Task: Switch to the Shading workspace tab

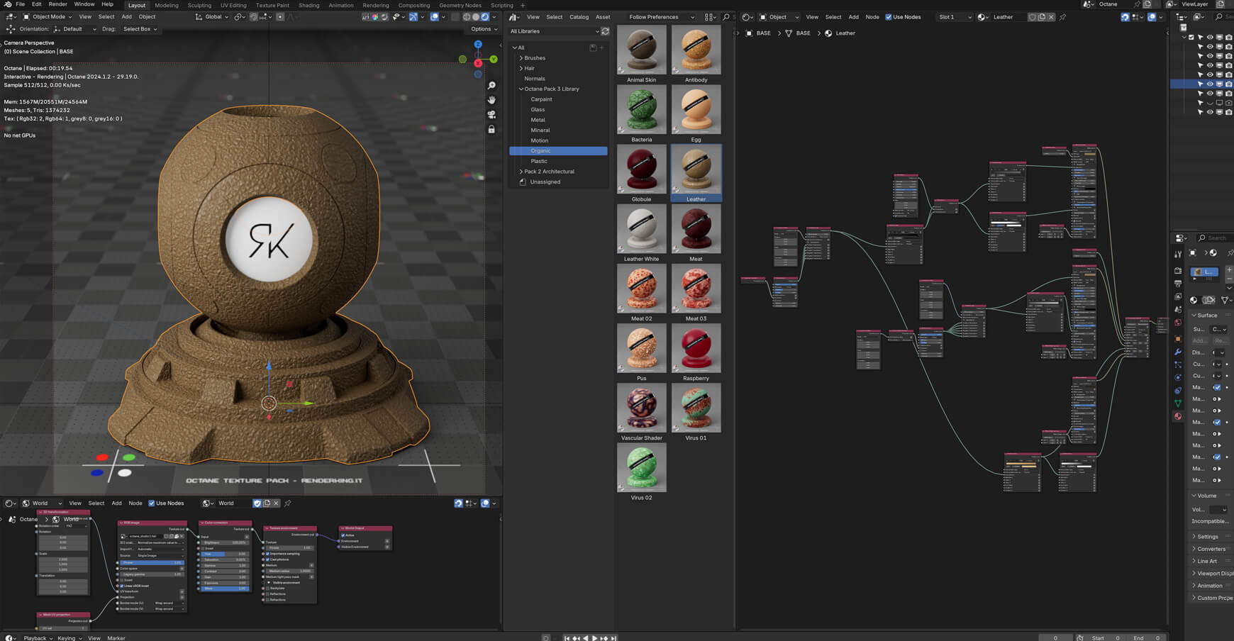Action: pyautogui.click(x=308, y=5)
